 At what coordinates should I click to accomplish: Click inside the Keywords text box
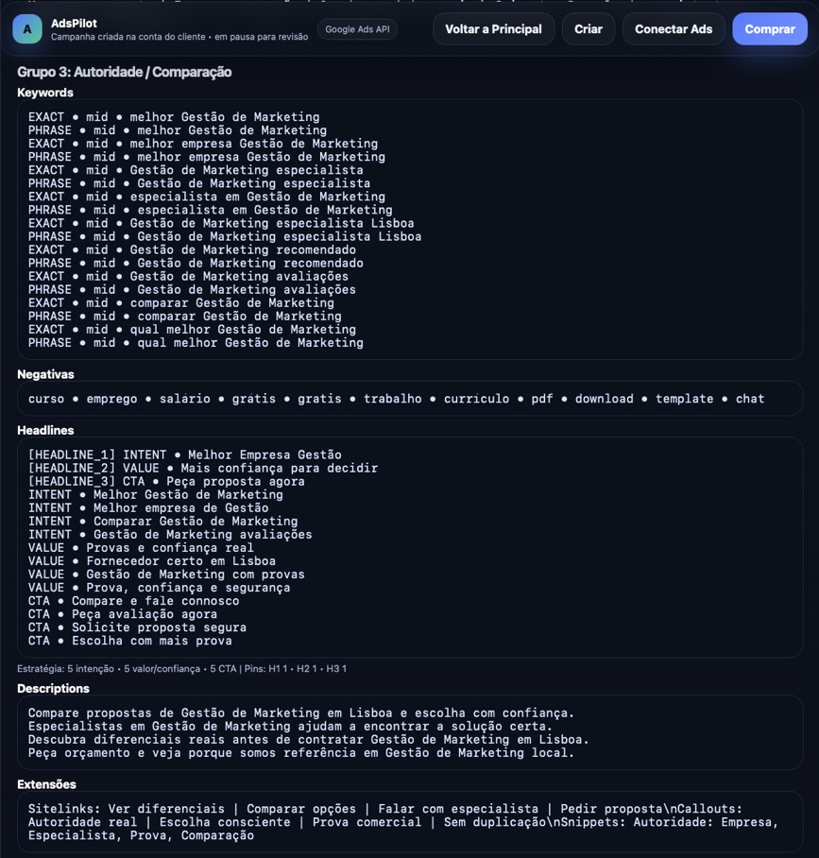click(410, 230)
